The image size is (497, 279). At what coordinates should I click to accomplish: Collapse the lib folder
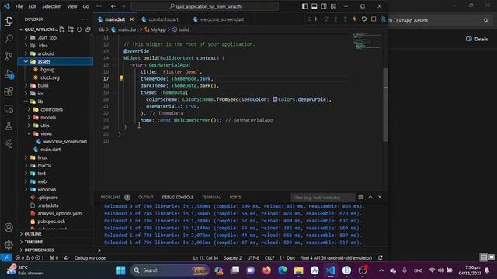(26, 102)
